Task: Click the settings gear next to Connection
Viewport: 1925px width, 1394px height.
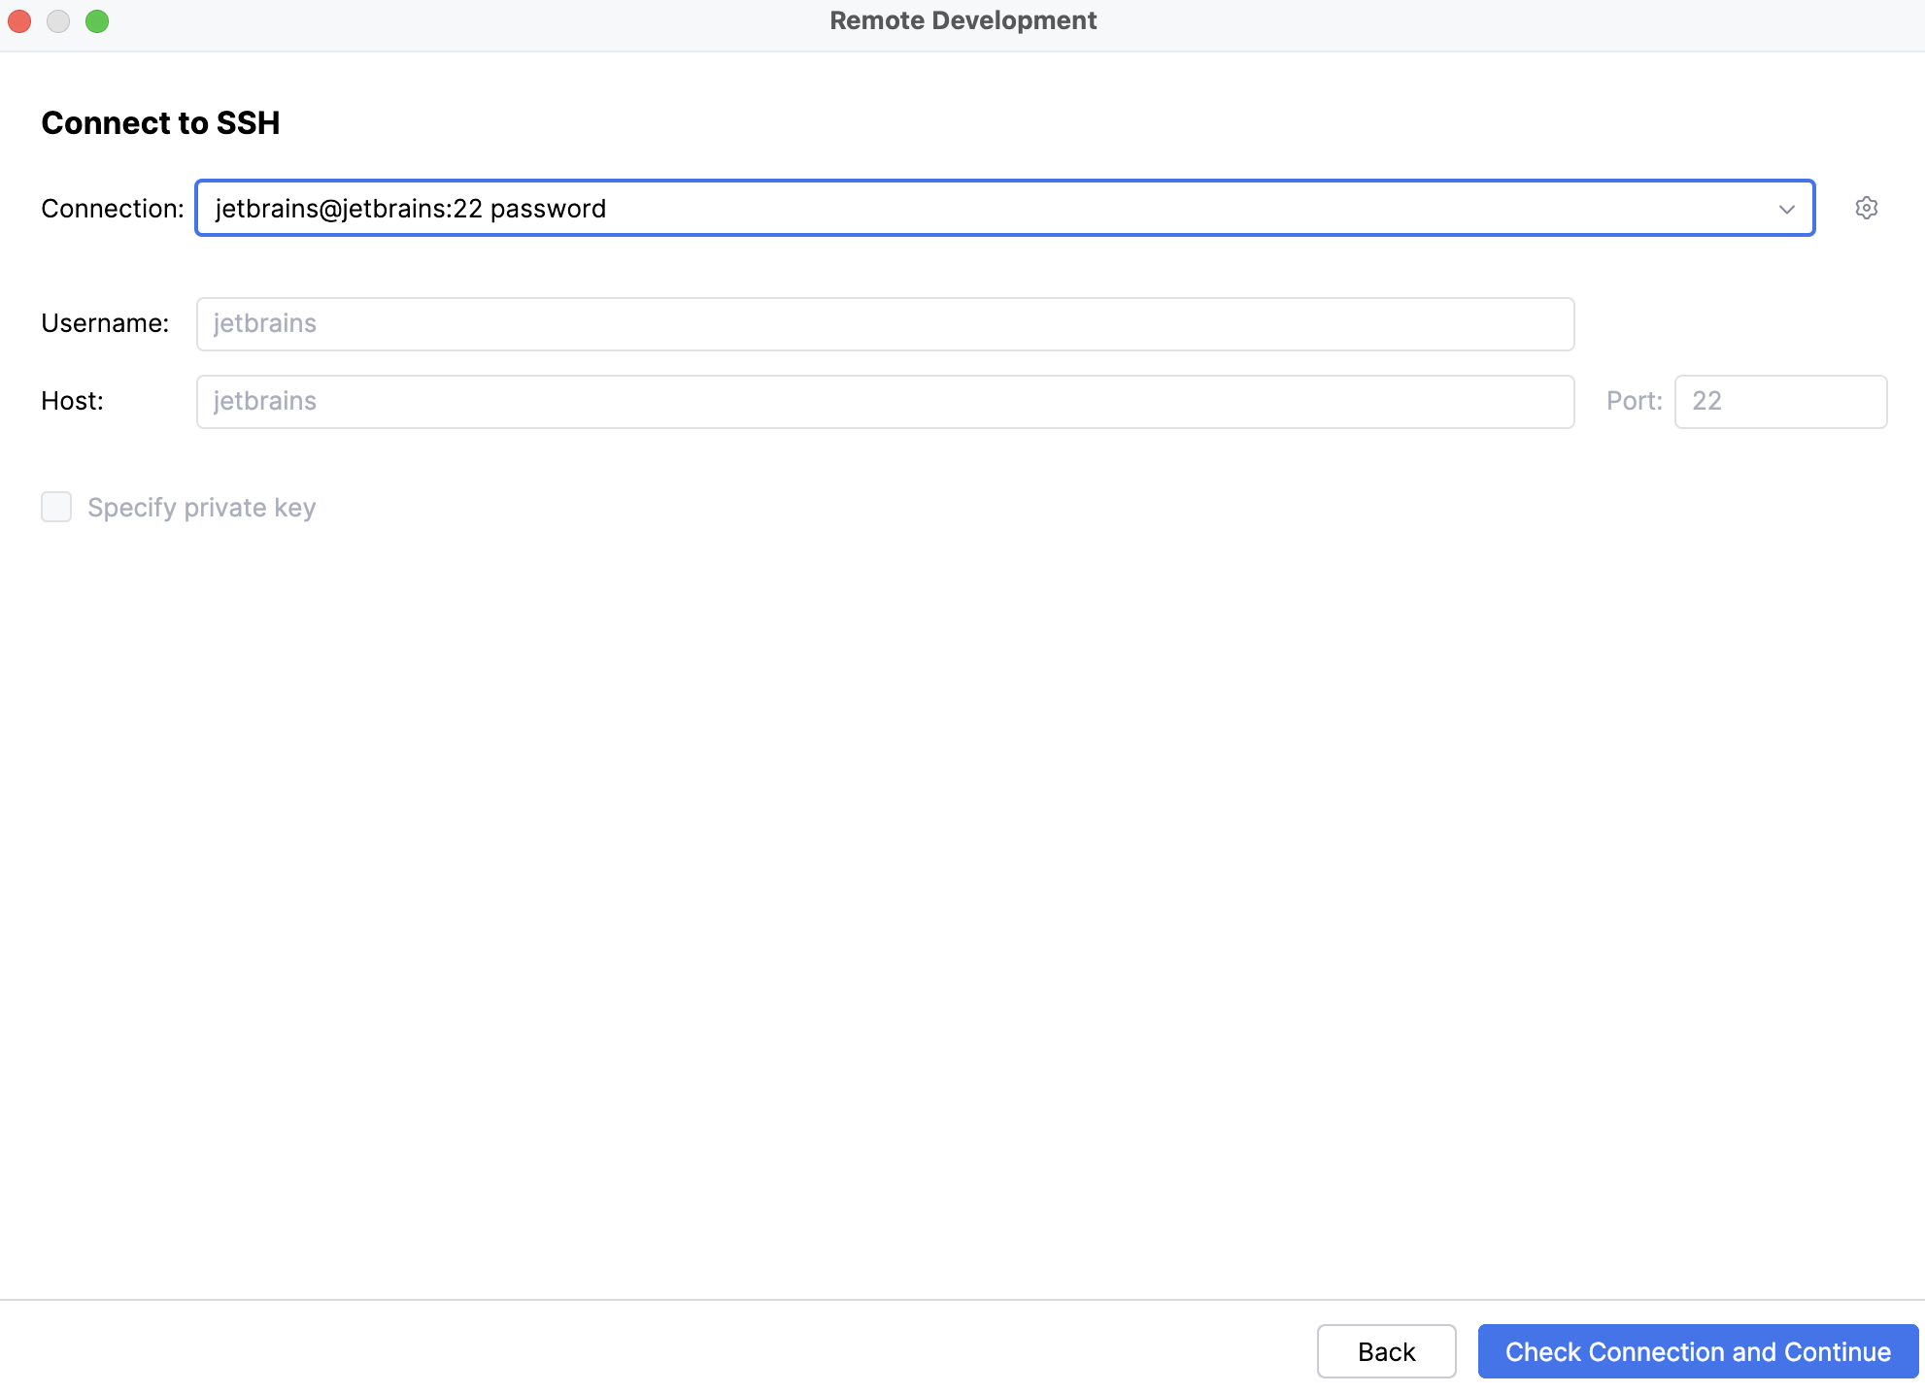Action: [x=1867, y=209]
